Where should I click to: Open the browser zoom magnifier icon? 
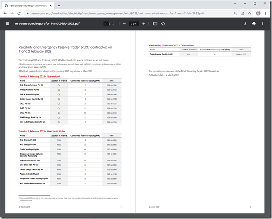click(236, 14)
